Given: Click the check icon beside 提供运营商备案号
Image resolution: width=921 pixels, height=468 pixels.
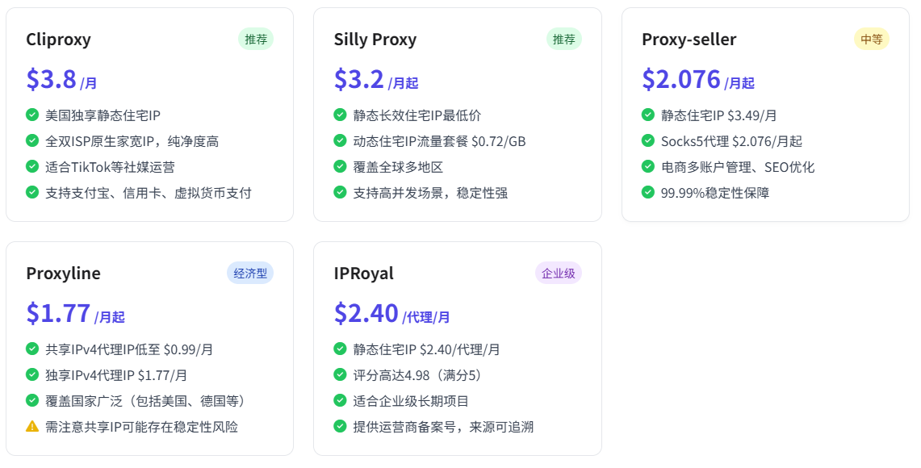Looking at the screenshot, I should coord(340,426).
